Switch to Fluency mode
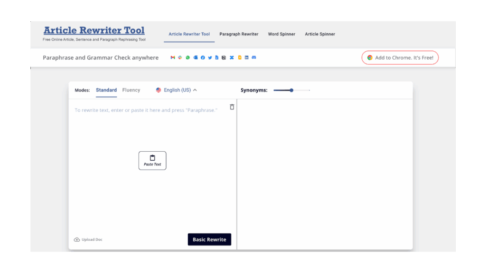Viewport: 486px width, 273px height. (x=131, y=90)
